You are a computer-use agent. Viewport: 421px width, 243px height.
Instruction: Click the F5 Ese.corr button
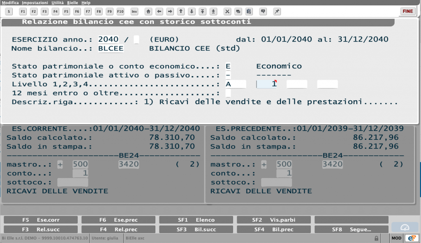pos(41,220)
